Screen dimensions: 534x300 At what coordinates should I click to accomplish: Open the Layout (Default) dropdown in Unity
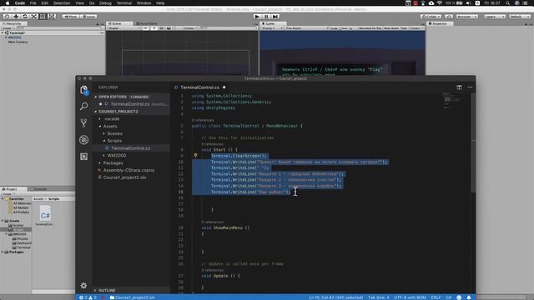(520, 17)
